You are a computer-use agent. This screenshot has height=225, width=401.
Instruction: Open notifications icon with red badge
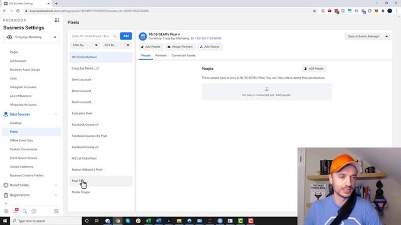coord(16,211)
